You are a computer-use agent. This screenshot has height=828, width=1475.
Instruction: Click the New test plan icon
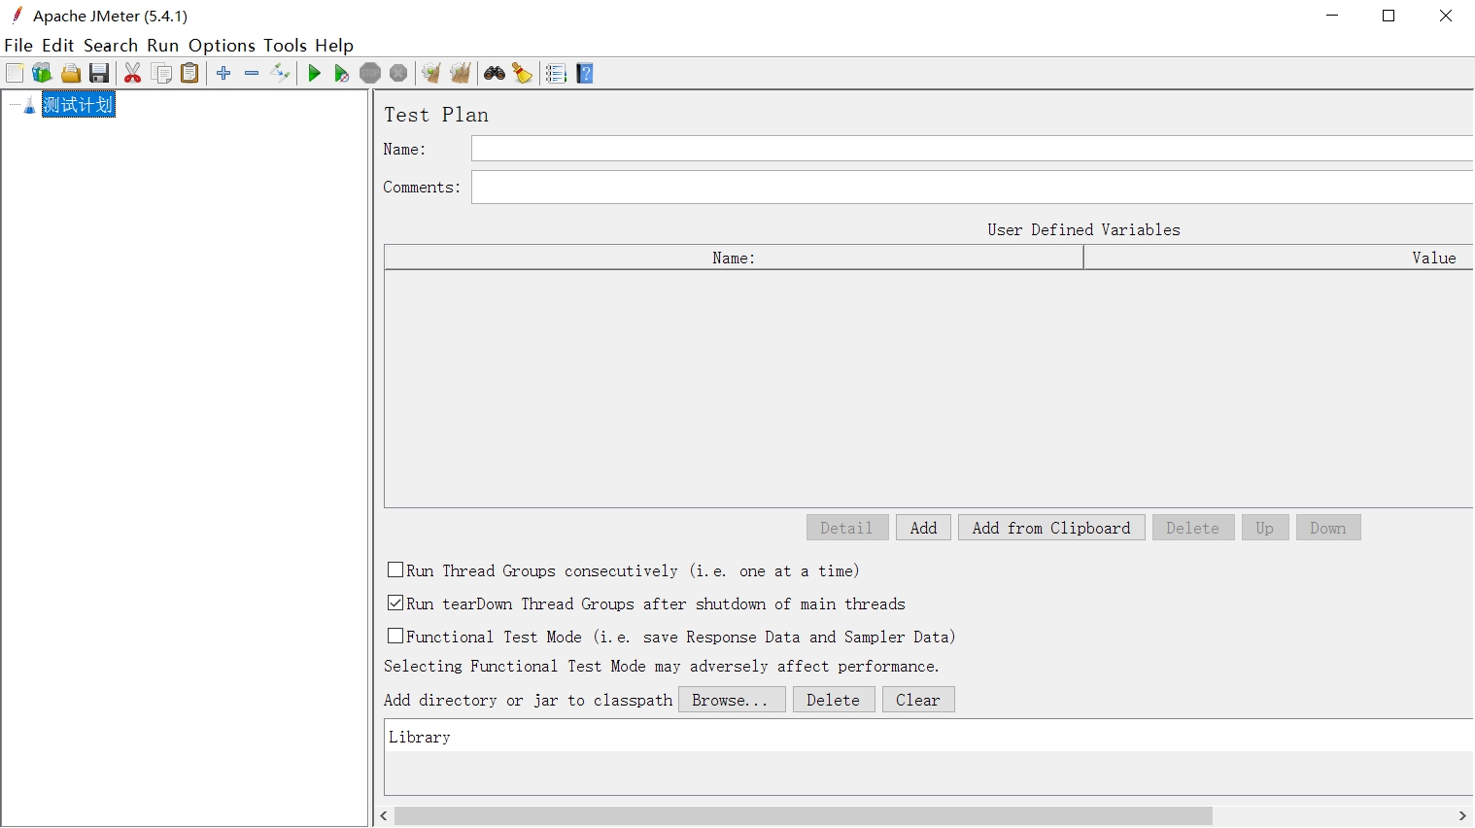[15, 74]
